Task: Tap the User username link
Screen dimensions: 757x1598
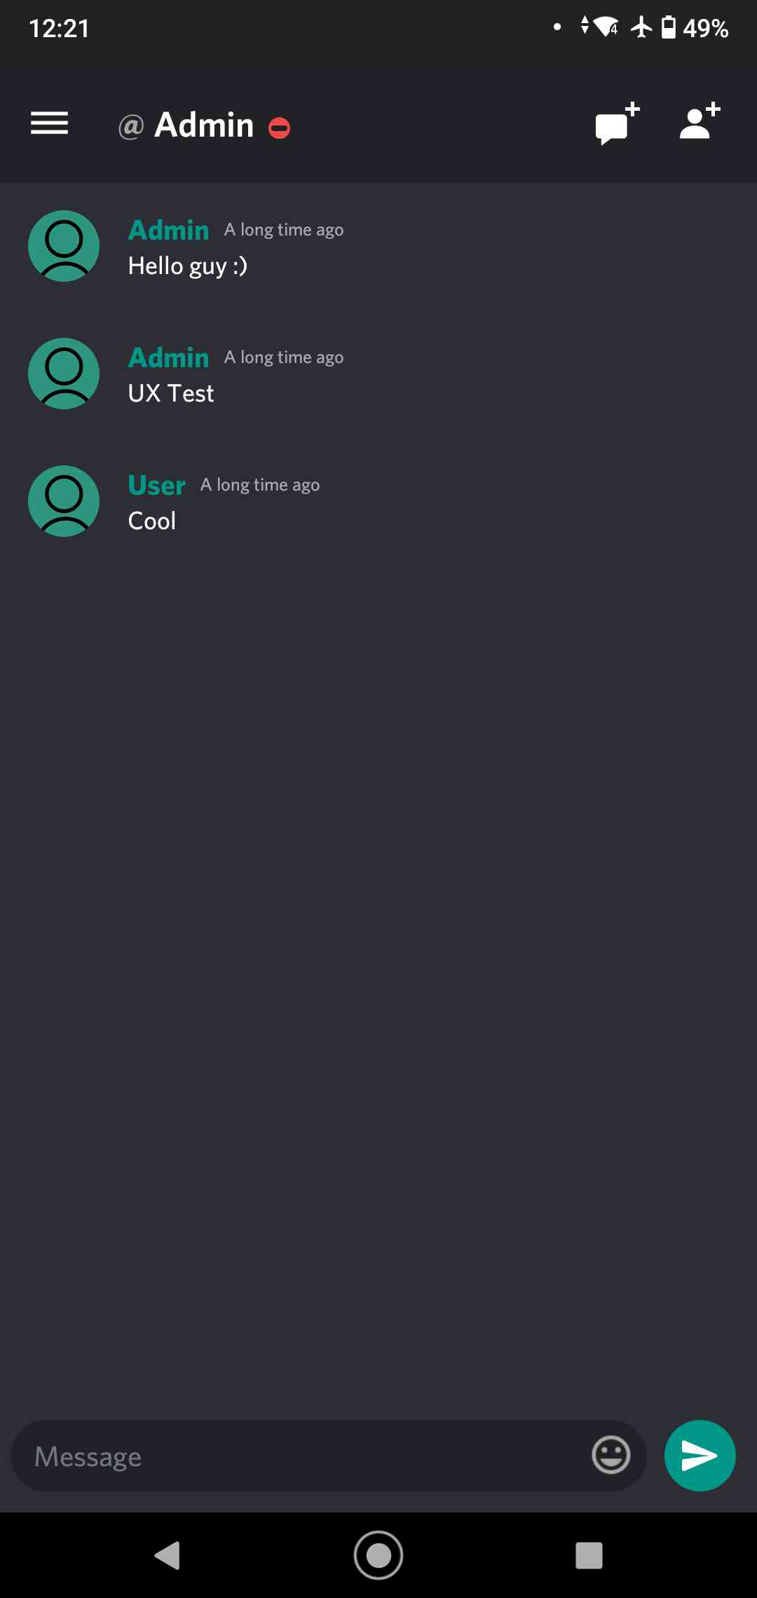Action: pyautogui.click(x=157, y=485)
